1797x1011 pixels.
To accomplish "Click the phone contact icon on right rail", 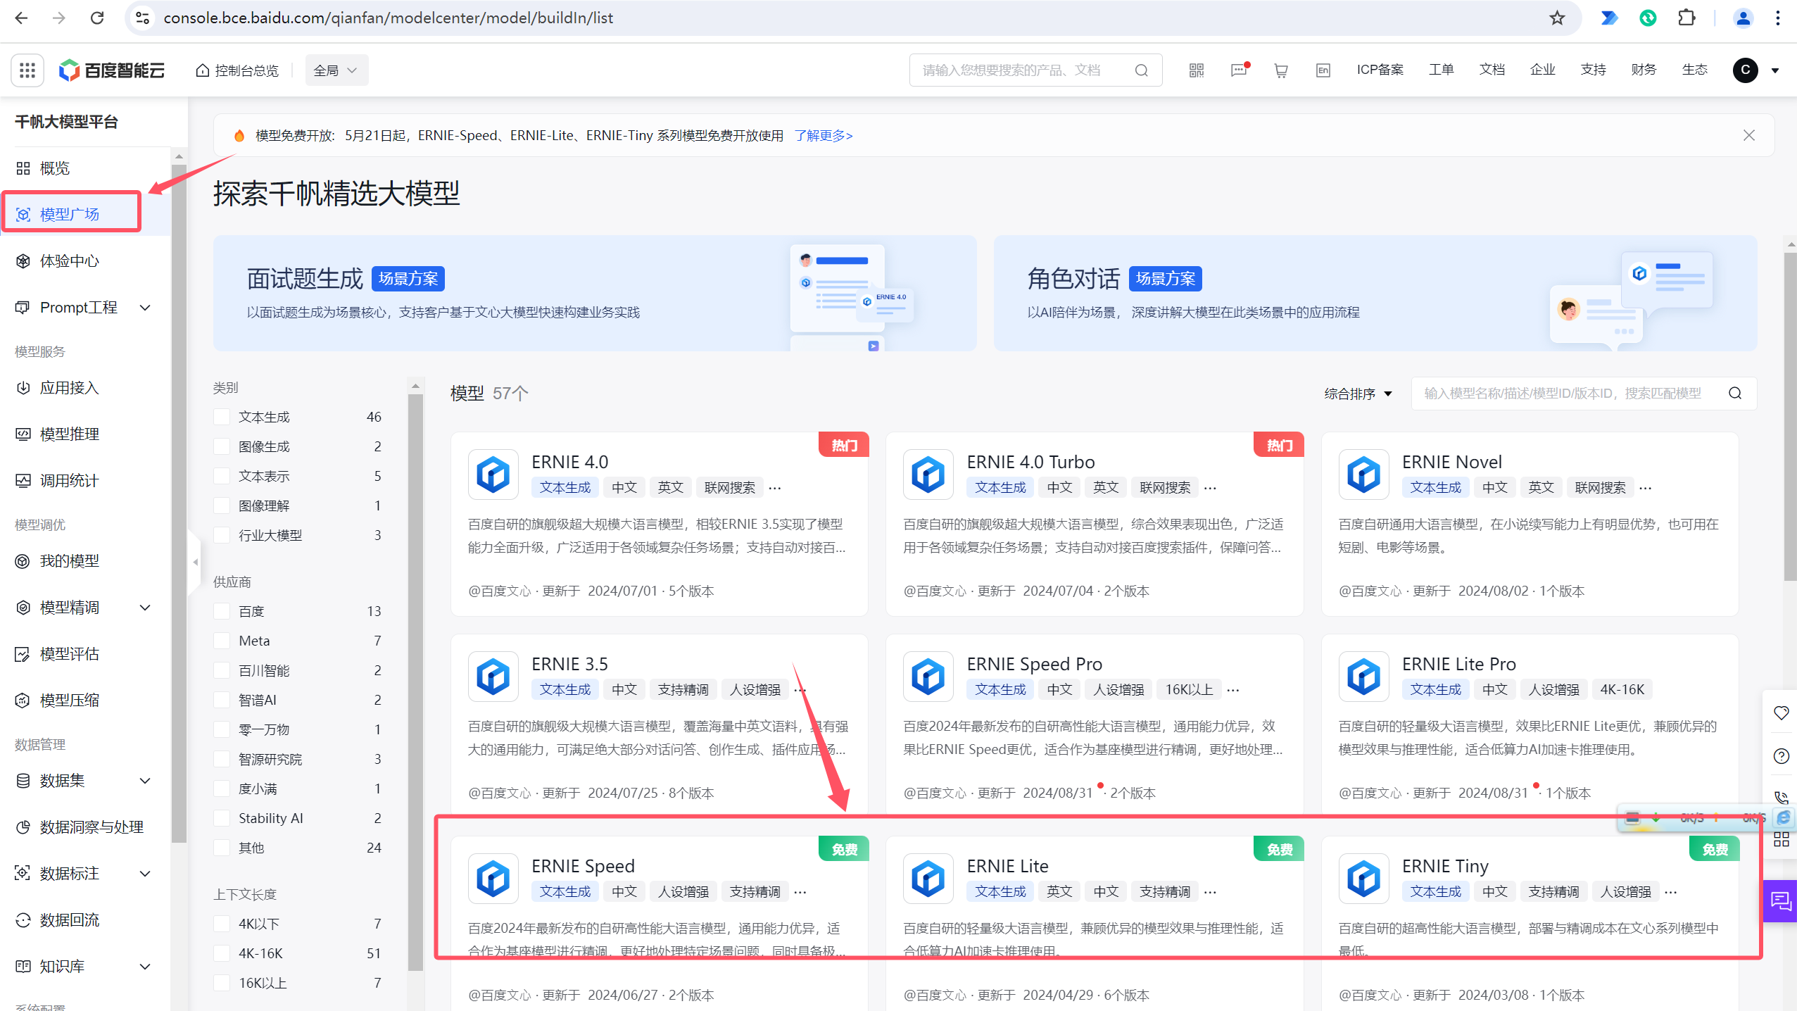I will pyautogui.click(x=1782, y=798).
